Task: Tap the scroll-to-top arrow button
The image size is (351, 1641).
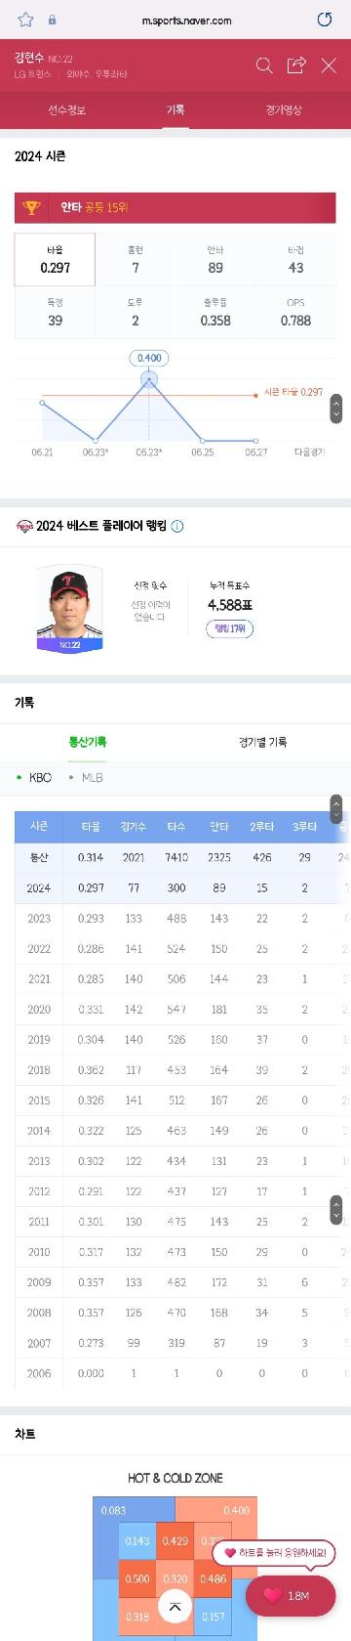Action: coord(175,1605)
